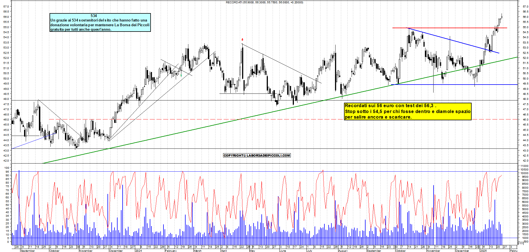This screenshot has height=252, width=529.
Task: Click the RECORDATI price title at top
Action: (x=264, y=3)
